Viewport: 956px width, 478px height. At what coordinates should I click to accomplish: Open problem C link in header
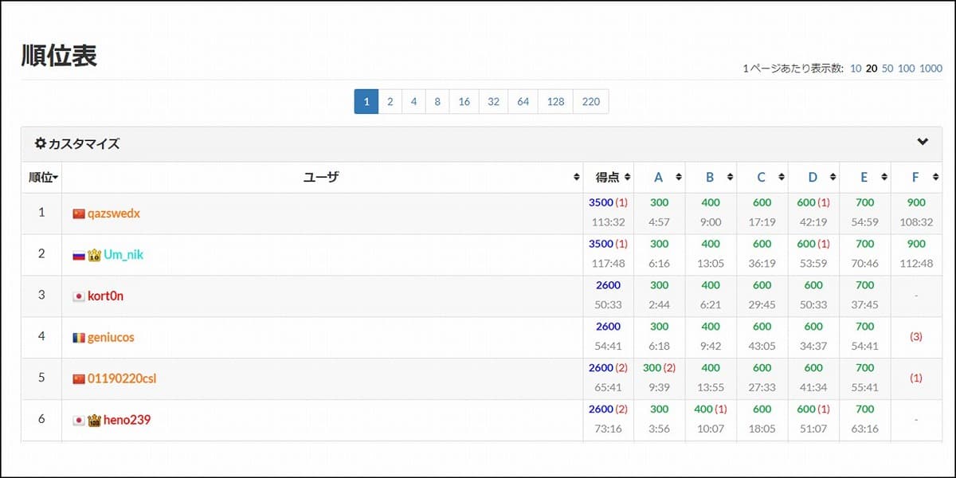pyautogui.click(x=761, y=178)
